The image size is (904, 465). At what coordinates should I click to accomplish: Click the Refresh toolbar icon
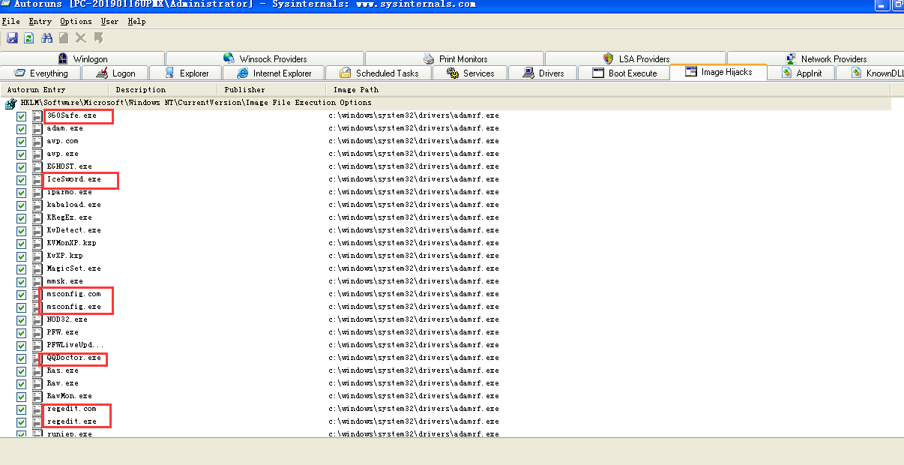coord(29,37)
